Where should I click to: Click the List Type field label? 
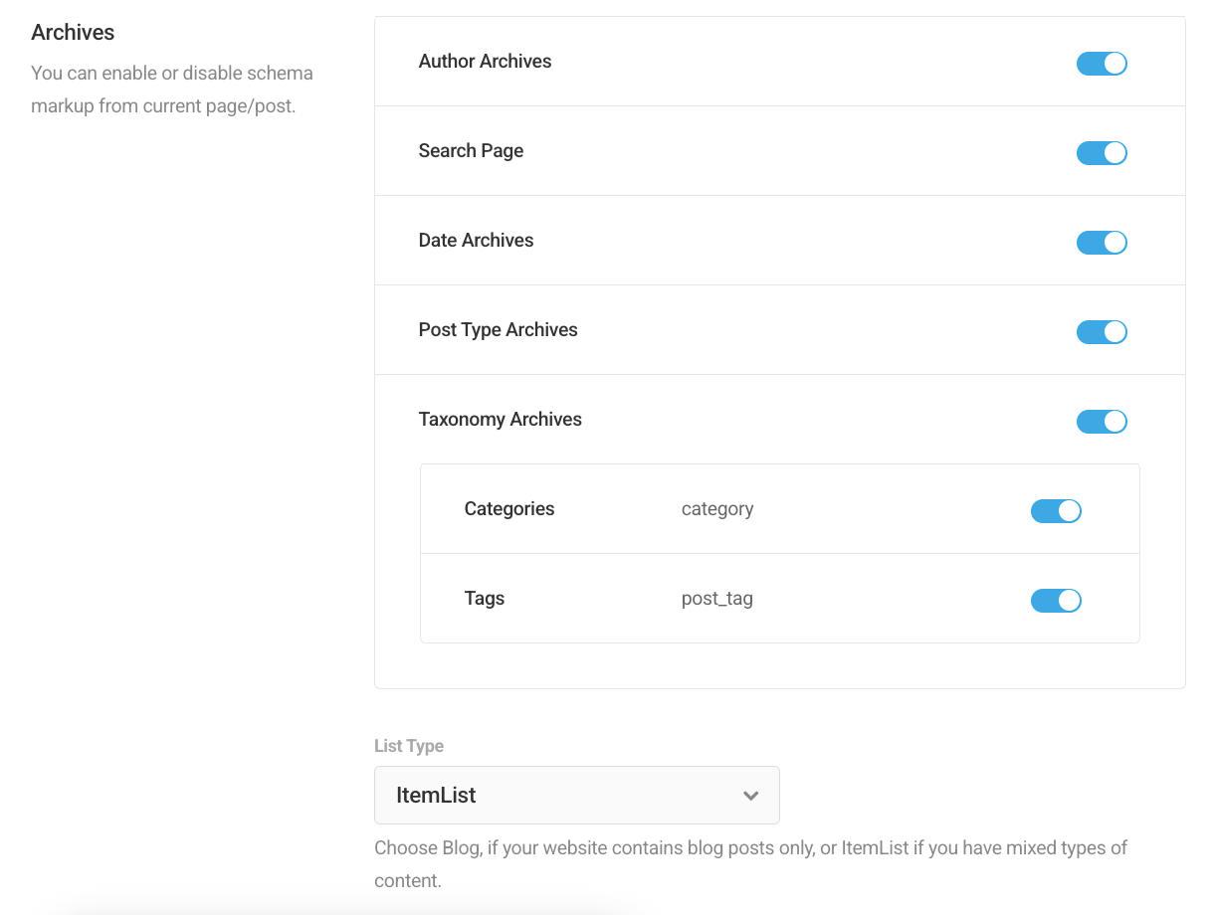click(409, 745)
